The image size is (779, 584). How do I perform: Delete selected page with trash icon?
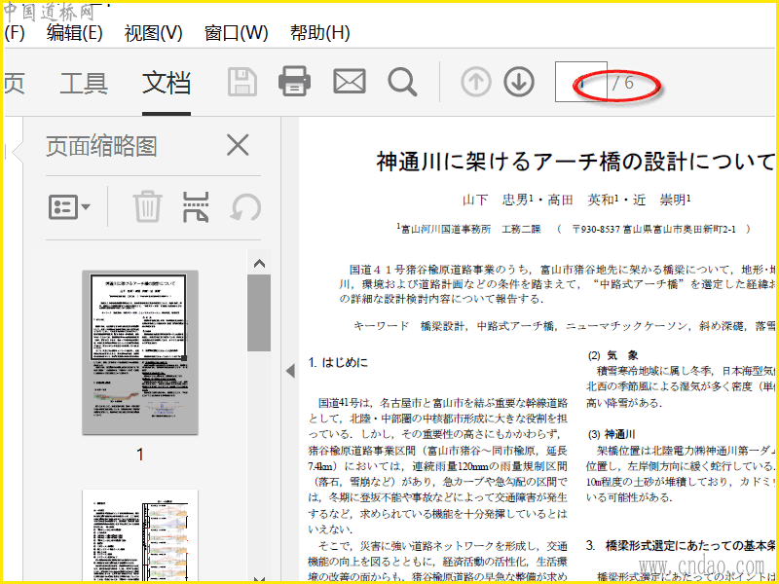coord(147,206)
